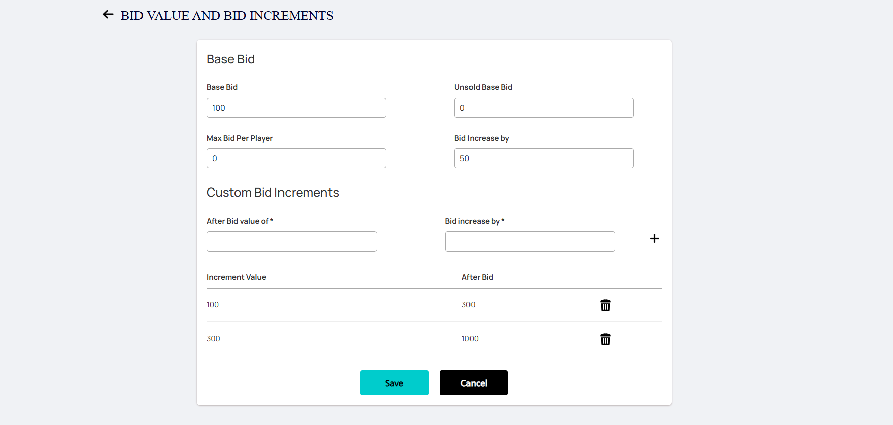The width and height of the screenshot is (893, 425).
Task: Click the back arrow icon beside page title
Action: point(108,15)
